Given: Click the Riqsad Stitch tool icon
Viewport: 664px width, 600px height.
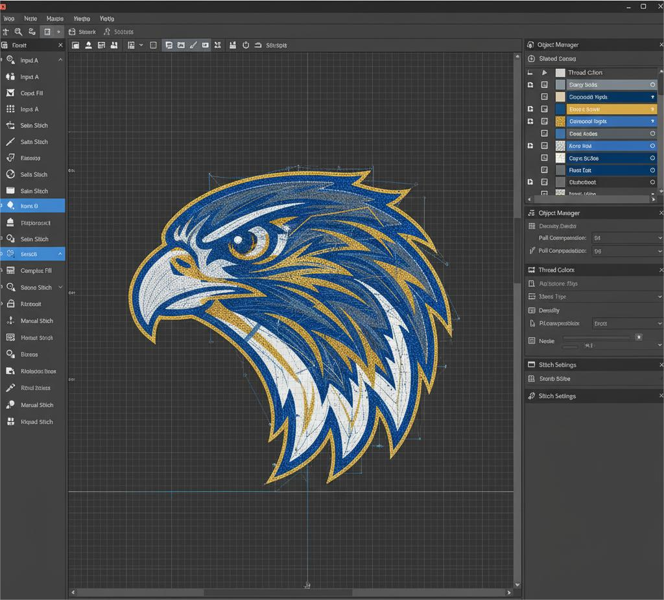Looking at the screenshot, I should coord(10,422).
